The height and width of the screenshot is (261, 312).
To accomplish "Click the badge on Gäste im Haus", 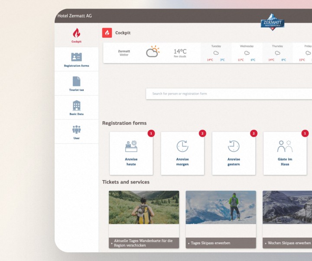I will coord(305,133).
